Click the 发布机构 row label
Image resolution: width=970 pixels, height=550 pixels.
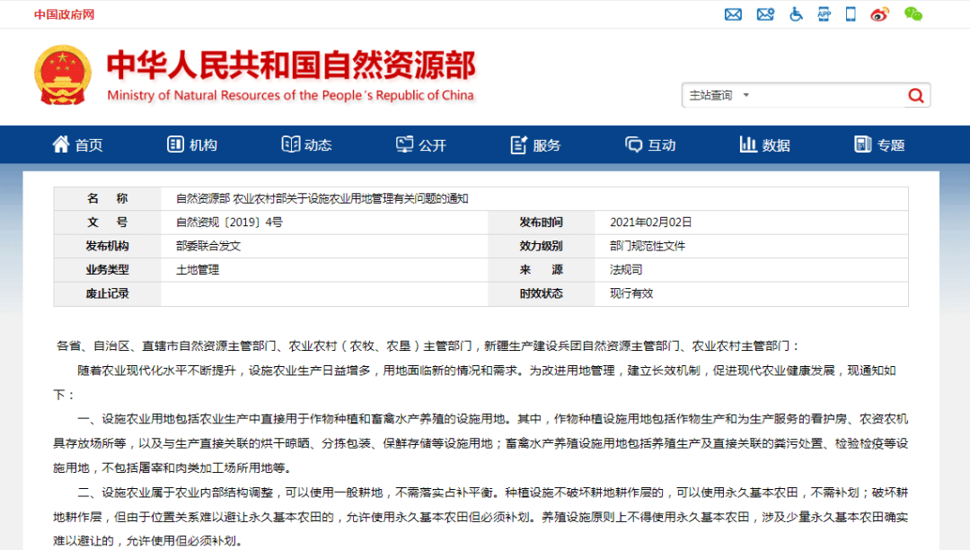point(107,246)
